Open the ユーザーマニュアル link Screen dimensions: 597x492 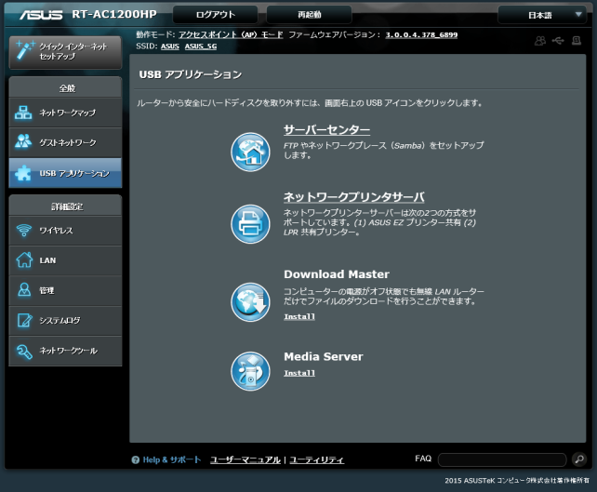coord(245,459)
